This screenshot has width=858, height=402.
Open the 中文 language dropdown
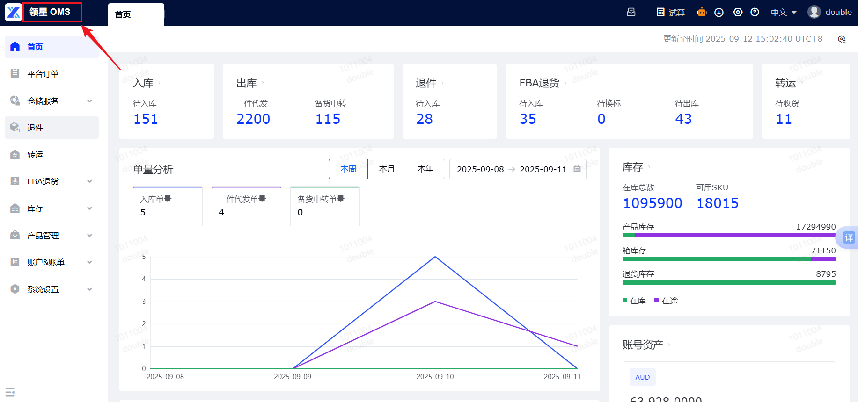784,12
